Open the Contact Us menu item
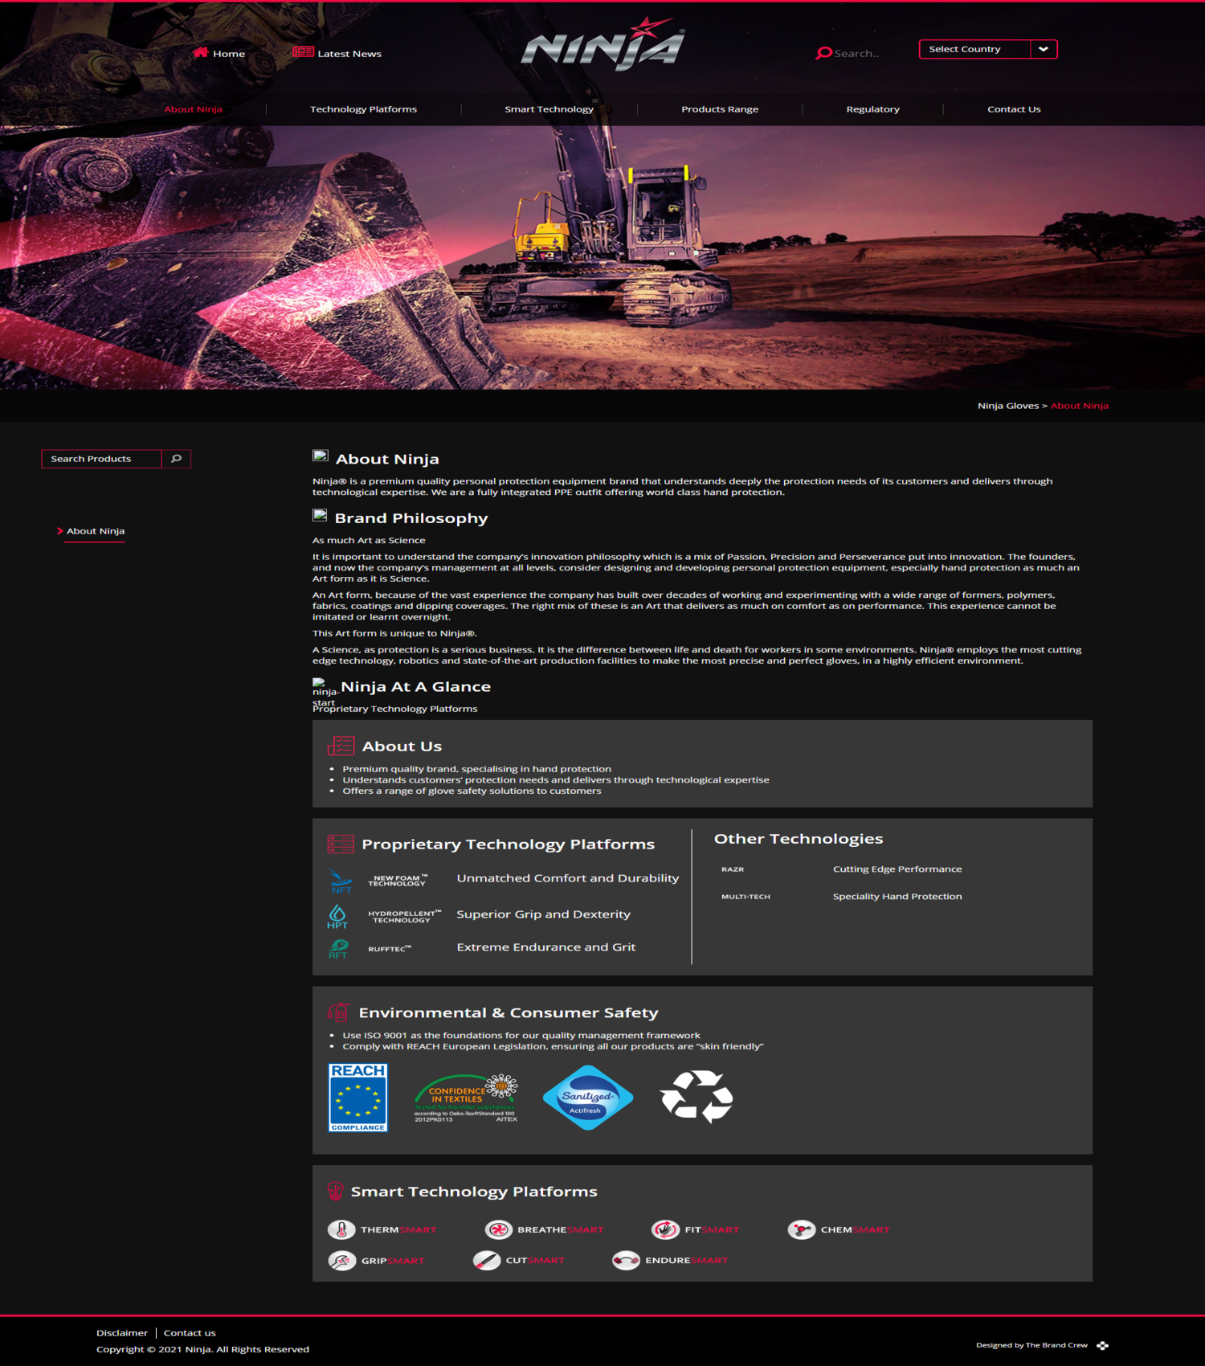The height and width of the screenshot is (1366, 1205). (1014, 109)
